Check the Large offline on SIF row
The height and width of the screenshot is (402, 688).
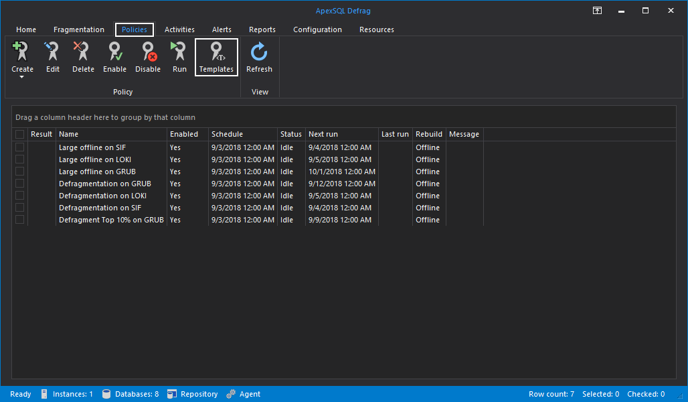(x=20, y=147)
